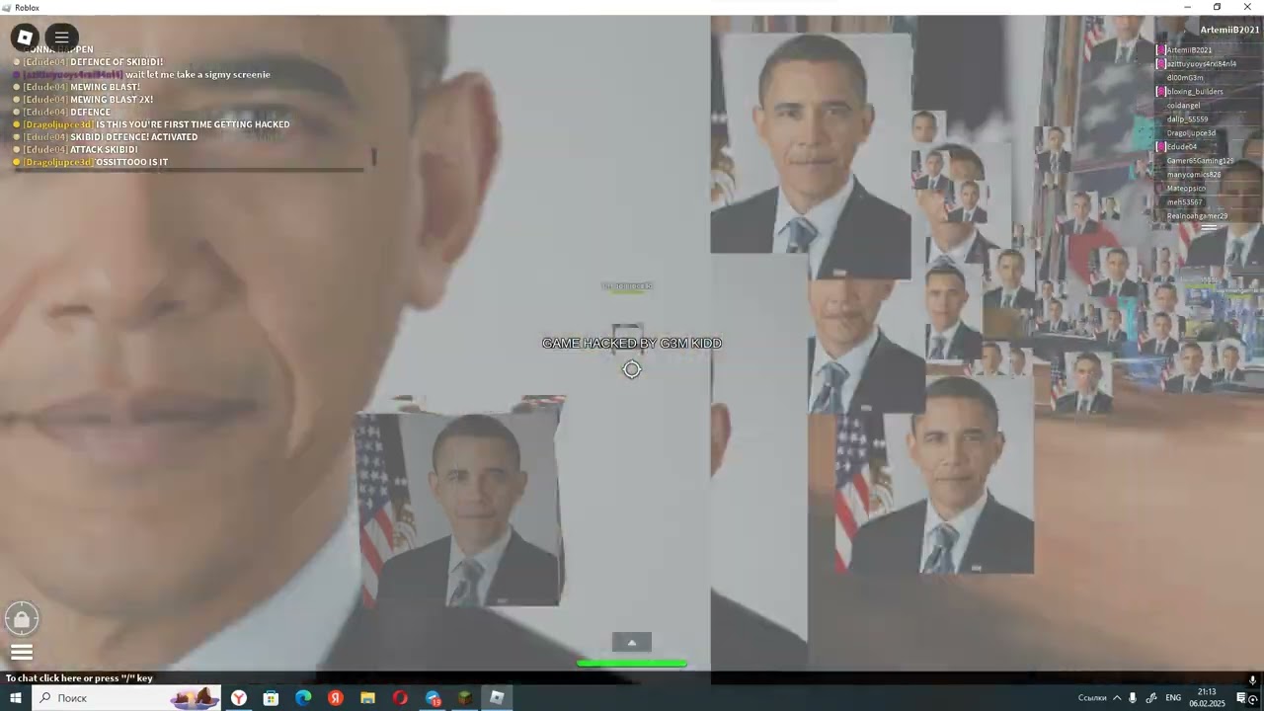Open the Minecraft grass block taskbar icon

464,698
